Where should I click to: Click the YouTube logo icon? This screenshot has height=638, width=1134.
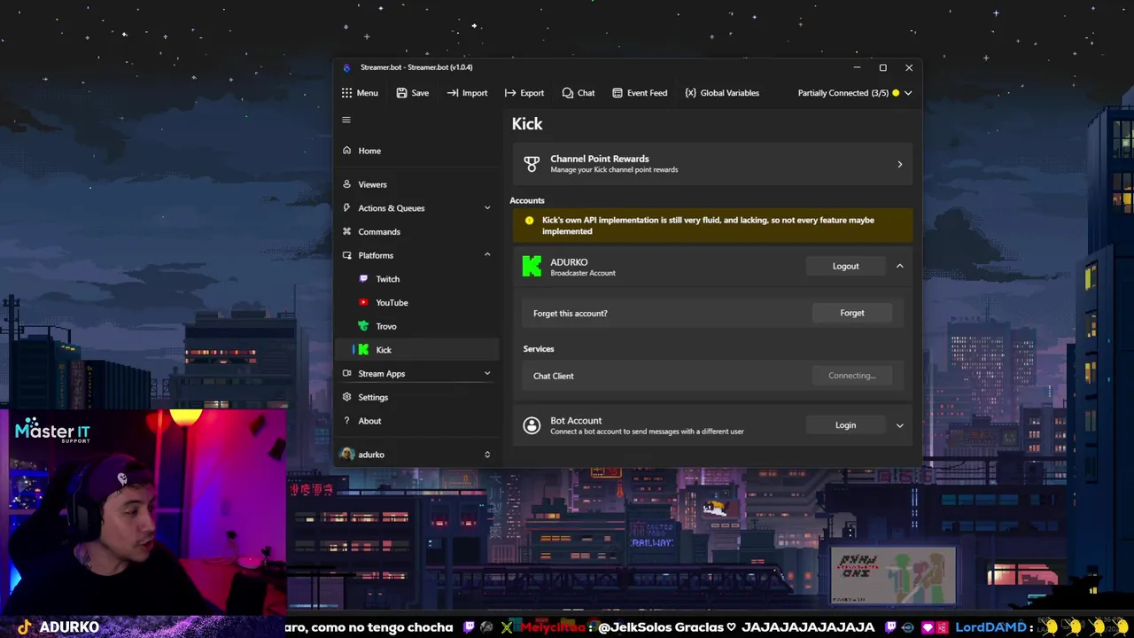(x=363, y=303)
